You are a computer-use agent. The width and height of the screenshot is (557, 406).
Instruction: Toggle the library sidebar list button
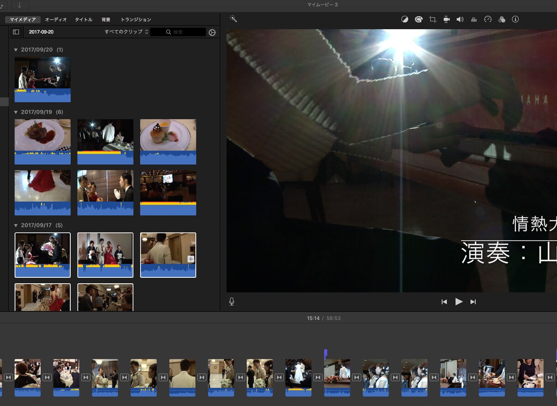click(x=16, y=32)
